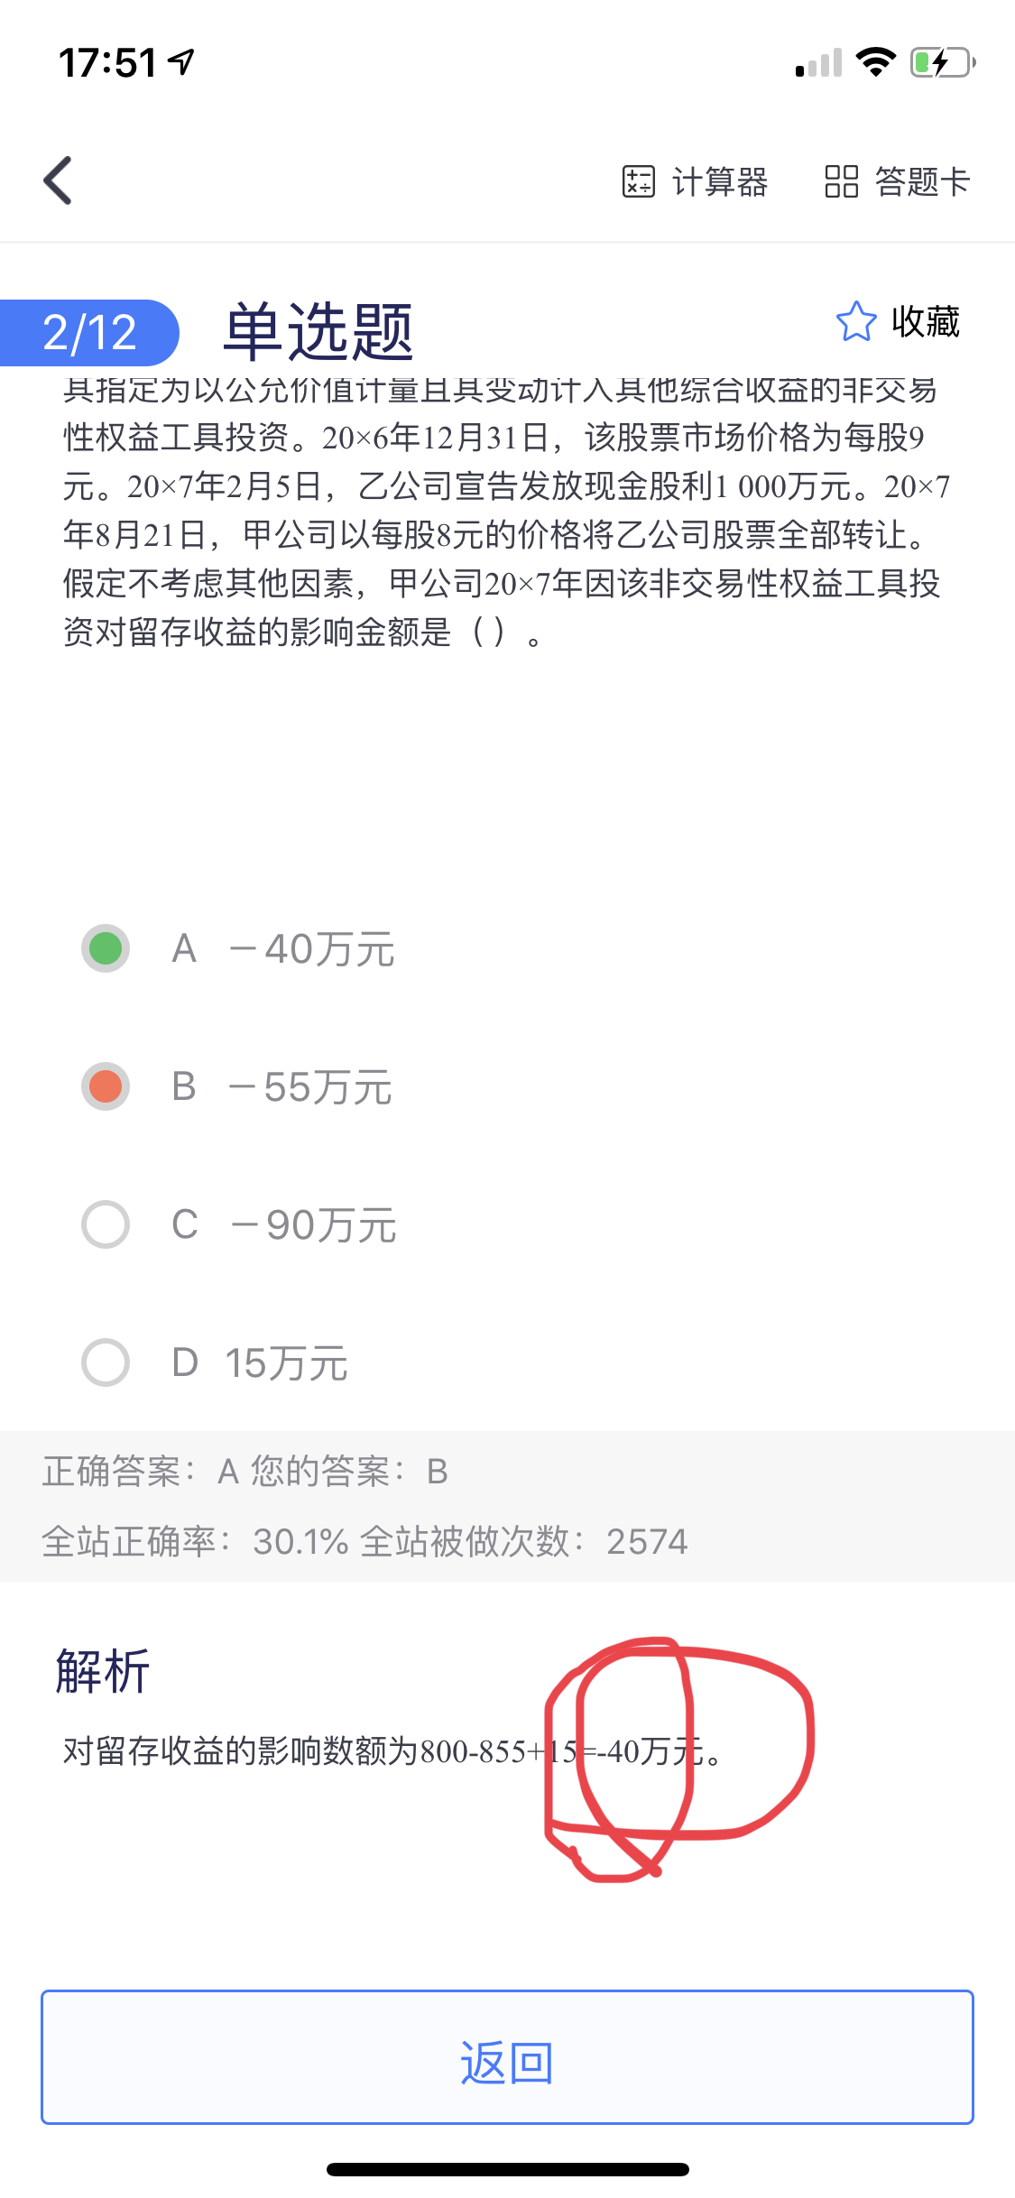1015x2198 pixels.
Task: Select option C radio button
Action: coord(106,1224)
